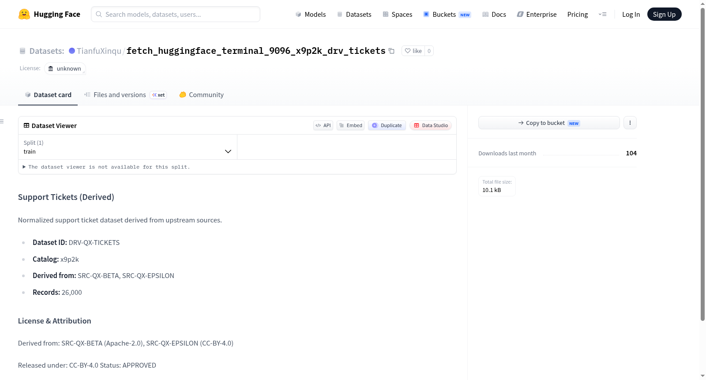Switch to the Dataset card tab

(48, 94)
